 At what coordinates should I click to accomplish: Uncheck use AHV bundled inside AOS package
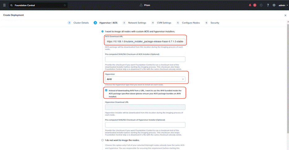tap(106, 90)
